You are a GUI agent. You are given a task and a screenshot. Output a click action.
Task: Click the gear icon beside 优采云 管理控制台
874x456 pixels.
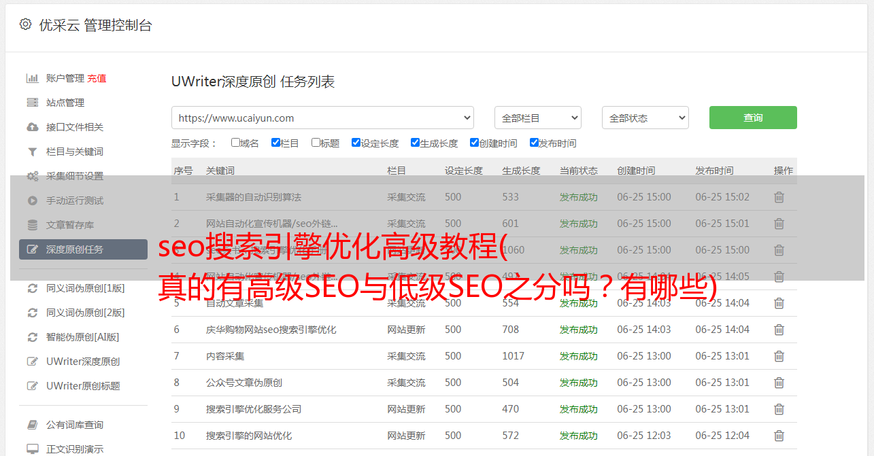(x=25, y=24)
